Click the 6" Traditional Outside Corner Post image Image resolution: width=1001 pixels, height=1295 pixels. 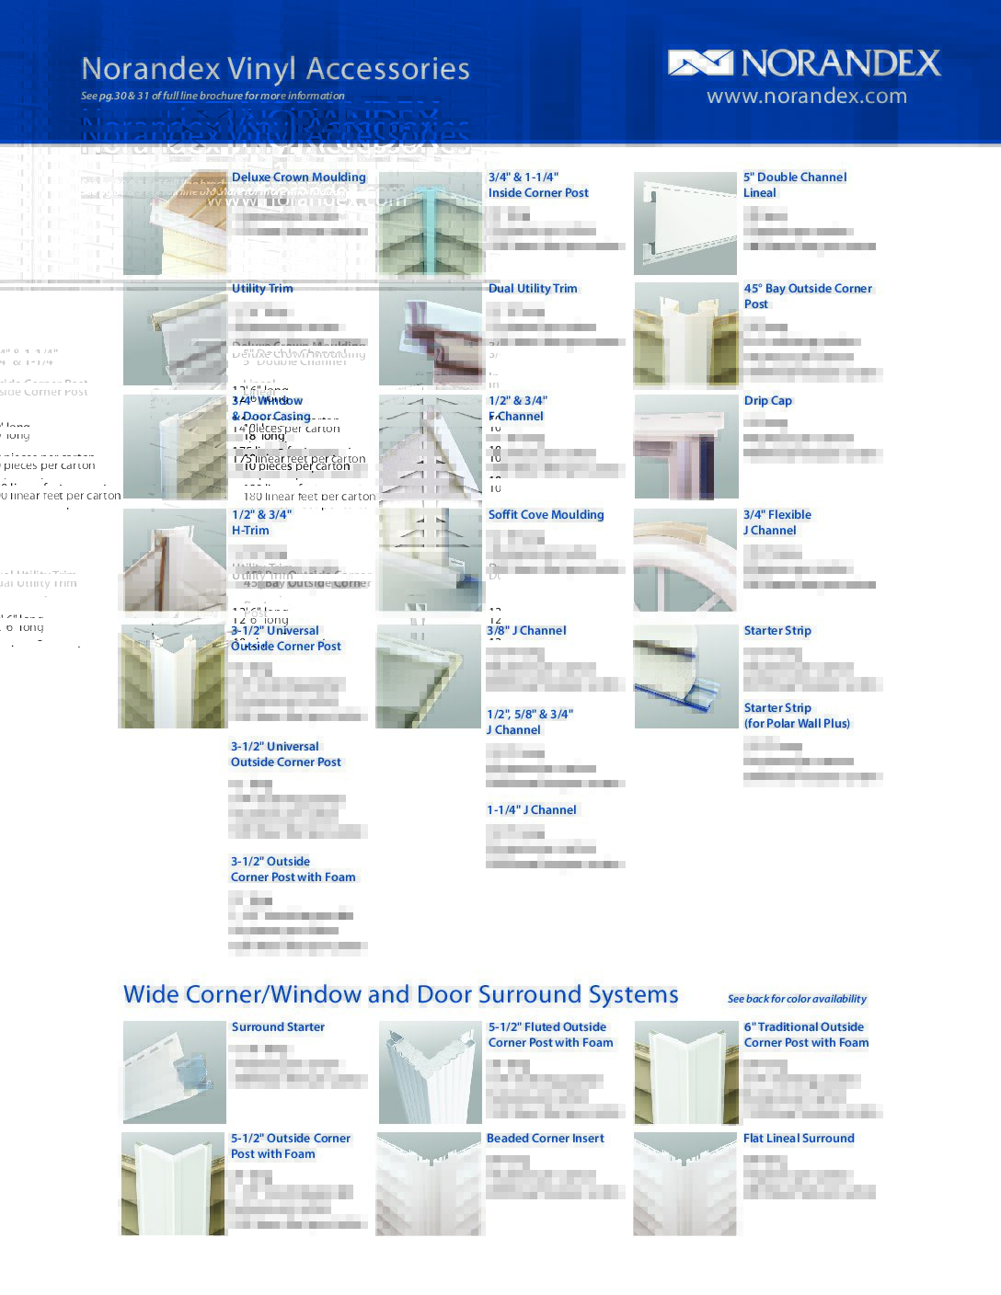pos(685,1072)
